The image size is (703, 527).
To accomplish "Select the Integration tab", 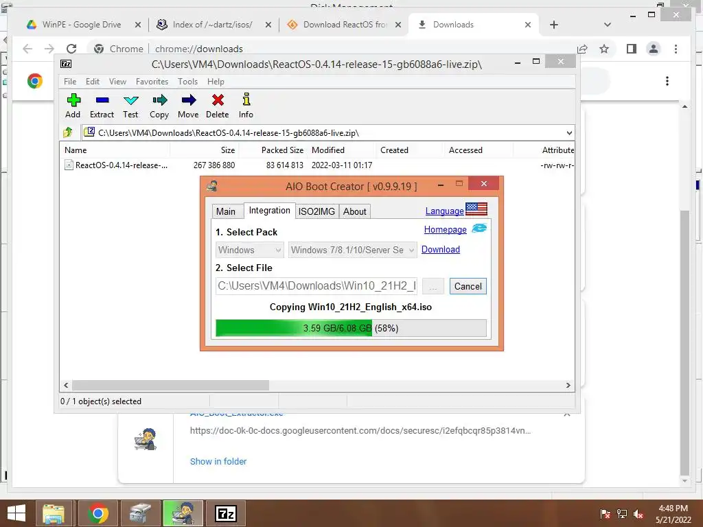I will (x=269, y=211).
